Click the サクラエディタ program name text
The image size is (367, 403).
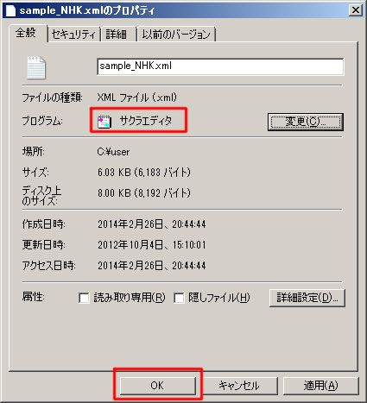146,121
